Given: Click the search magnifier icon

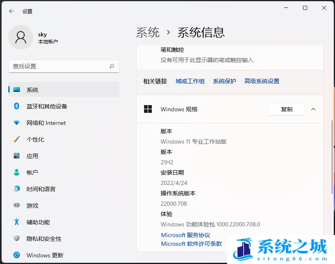Looking at the screenshot, I should pos(112,66).
